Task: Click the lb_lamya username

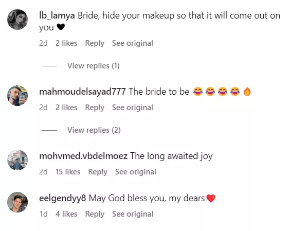Action: (x=57, y=15)
